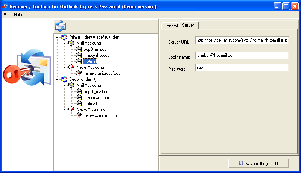This screenshot has width=301, height=173.
Task: Click Save settings to file button
Action: point(258,164)
